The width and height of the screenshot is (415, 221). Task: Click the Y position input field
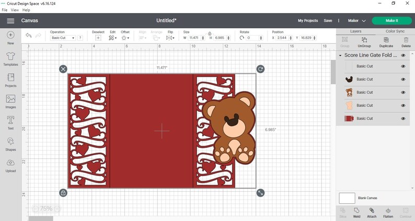click(x=306, y=38)
